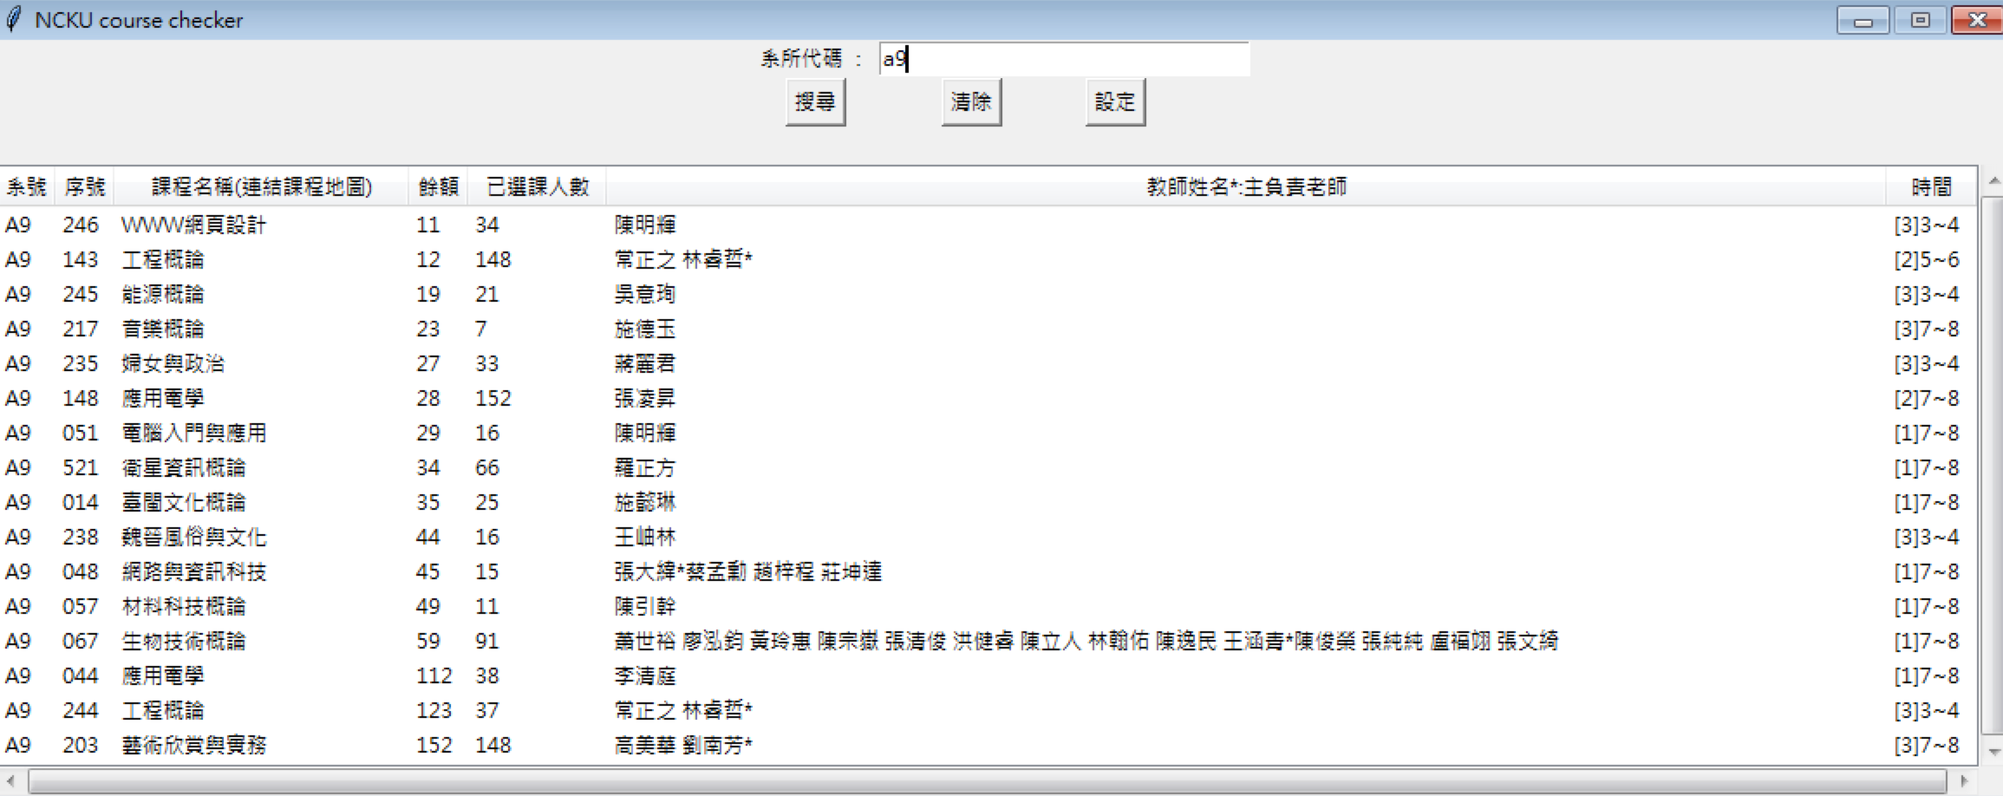Click the 已選課人數 column header

(x=537, y=186)
